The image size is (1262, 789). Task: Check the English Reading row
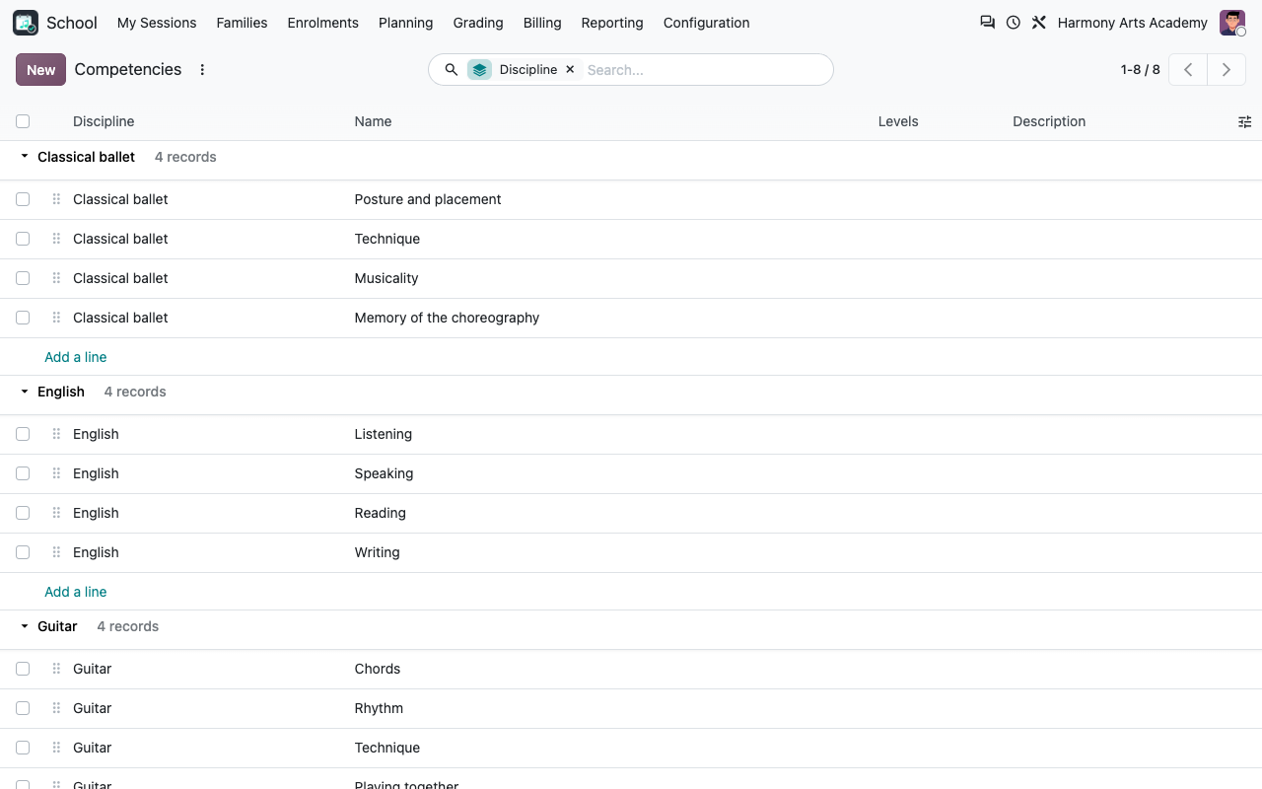point(23,513)
